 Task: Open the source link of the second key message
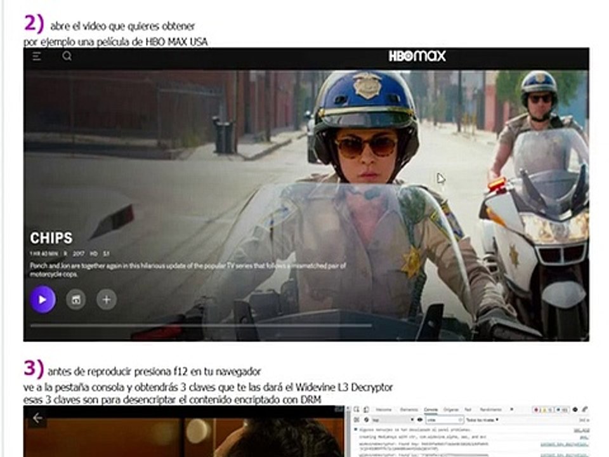click(x=565, y=454)
